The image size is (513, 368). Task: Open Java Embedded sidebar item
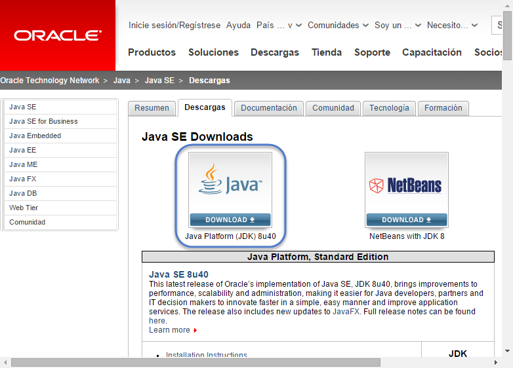(60, 136)
